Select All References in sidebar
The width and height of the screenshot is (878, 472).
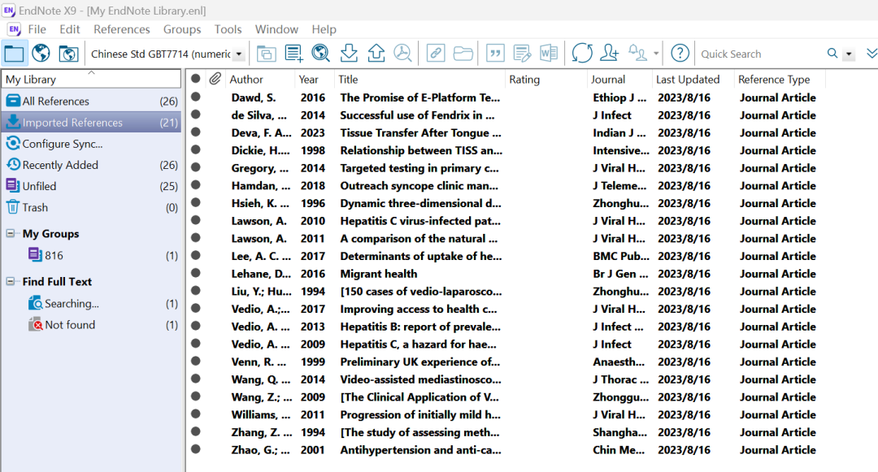(x=91, y=101)
